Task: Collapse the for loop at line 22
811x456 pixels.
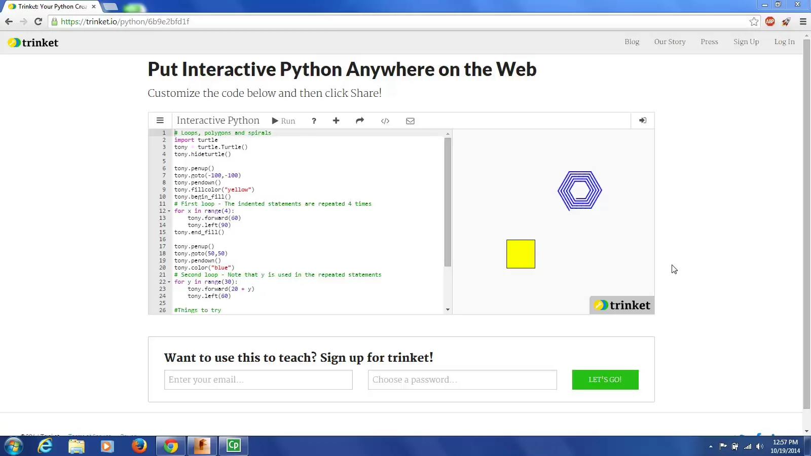Action: coord(169,282)
